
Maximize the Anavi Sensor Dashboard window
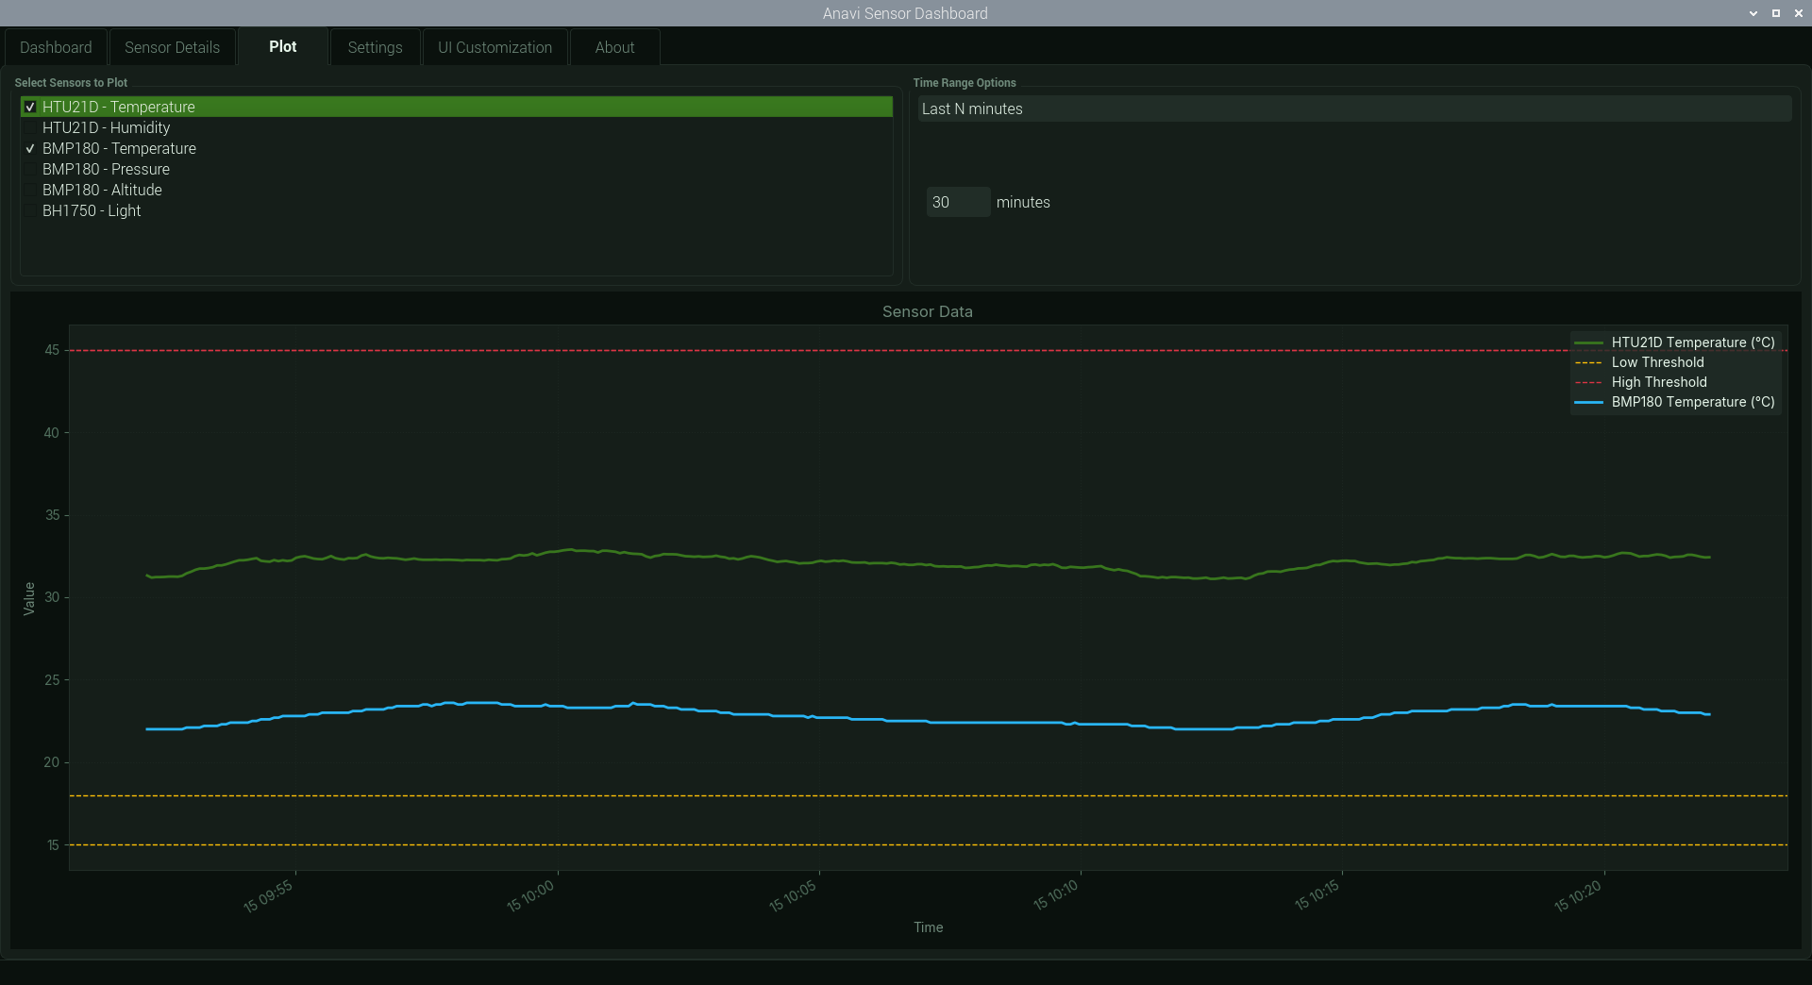click(x=1776, y=13)
